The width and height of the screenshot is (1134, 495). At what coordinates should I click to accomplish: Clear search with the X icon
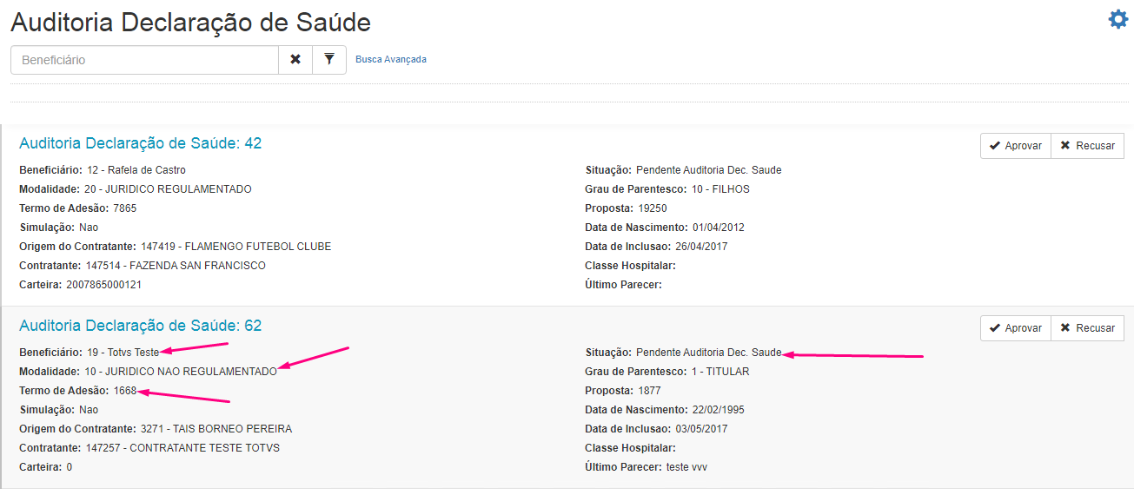point(295,60)
